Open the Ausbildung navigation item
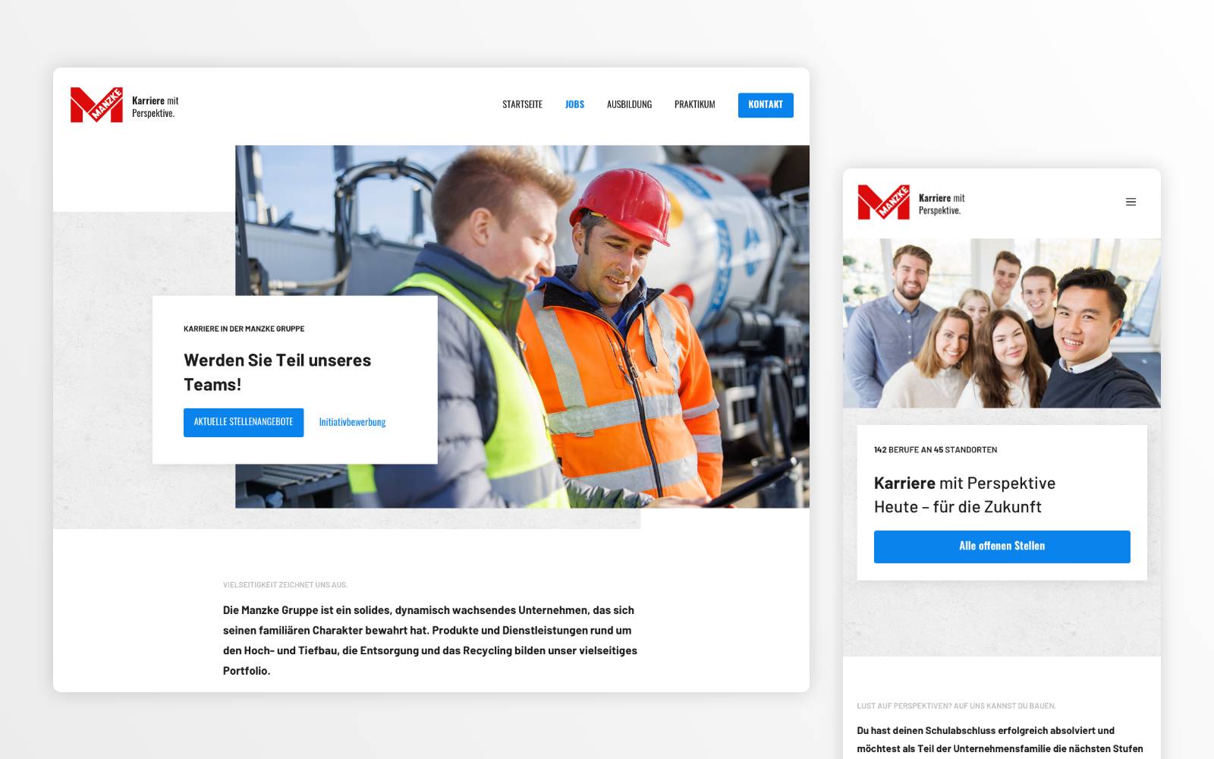 [x=629, y=105]
